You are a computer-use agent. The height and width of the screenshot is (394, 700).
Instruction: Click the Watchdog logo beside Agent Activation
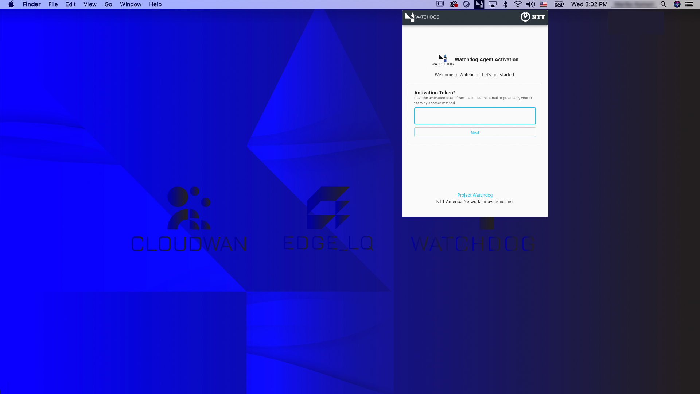(x=443, y=60)
